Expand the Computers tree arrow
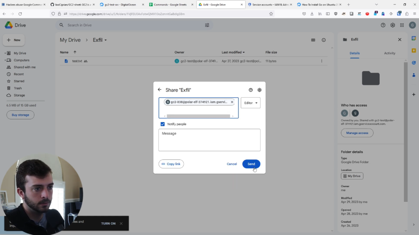419x235 pixels. (x=5, y=60)
